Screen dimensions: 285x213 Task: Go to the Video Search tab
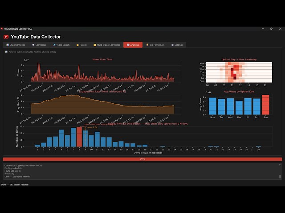click(x=61, y=45)
